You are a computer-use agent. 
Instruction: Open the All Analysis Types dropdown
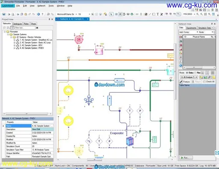point(189,77)
